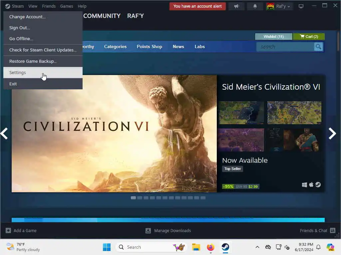Select Change Account from Steam menu
Viewport: 341px width, 255px height.
point(43,17)
